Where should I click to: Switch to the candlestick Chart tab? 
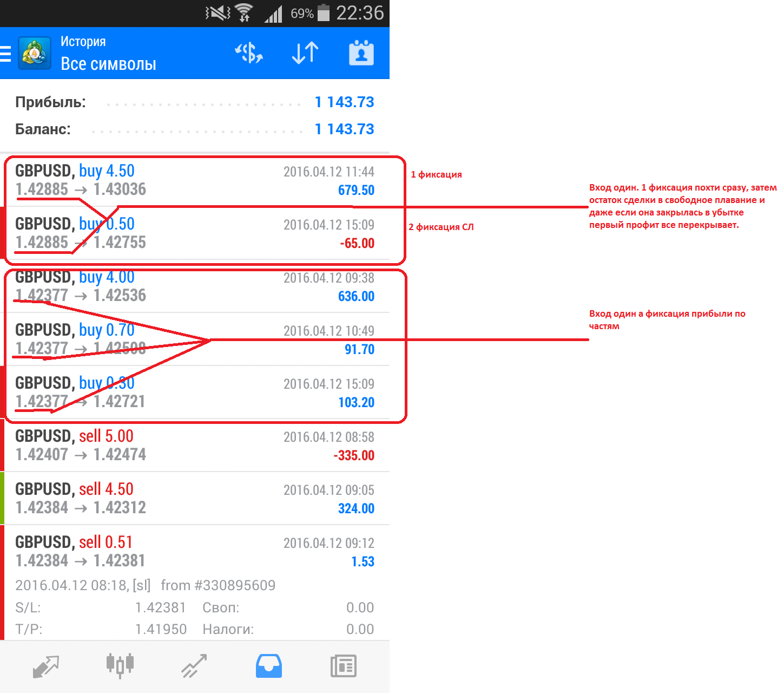(x=120, y=666)
